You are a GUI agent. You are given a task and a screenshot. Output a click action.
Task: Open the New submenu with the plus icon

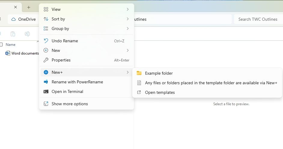[x=56, y=50]
